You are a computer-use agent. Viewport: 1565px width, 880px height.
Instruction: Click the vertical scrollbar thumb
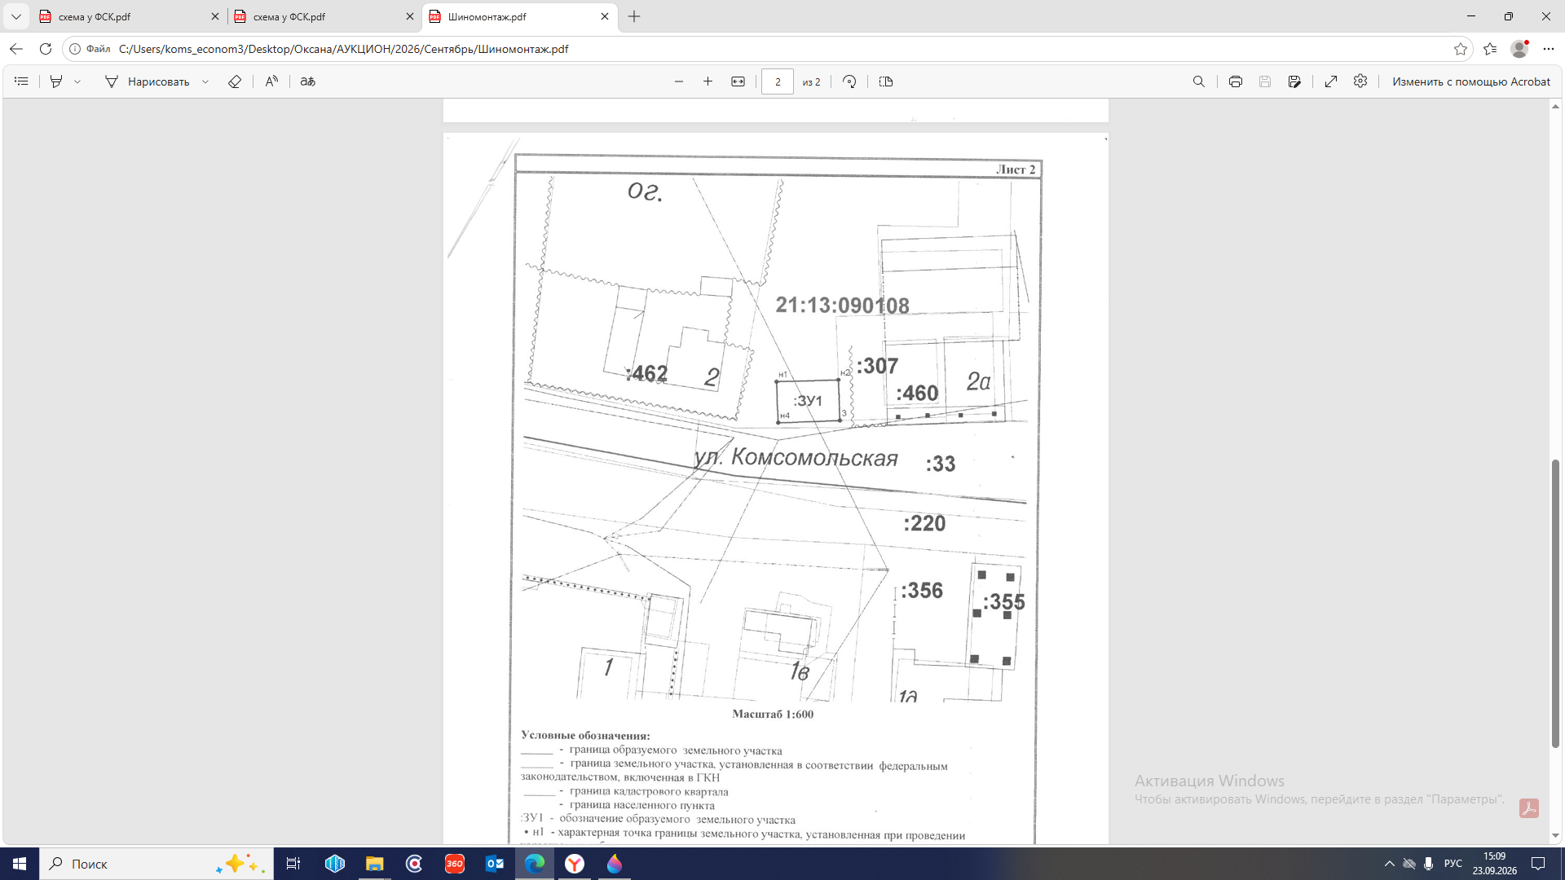point(1555,604)
